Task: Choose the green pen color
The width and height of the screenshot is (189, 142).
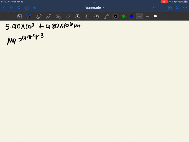Action: coord(124,16)
